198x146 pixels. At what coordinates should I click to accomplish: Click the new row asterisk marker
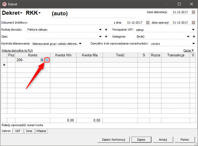coord(4,65)
